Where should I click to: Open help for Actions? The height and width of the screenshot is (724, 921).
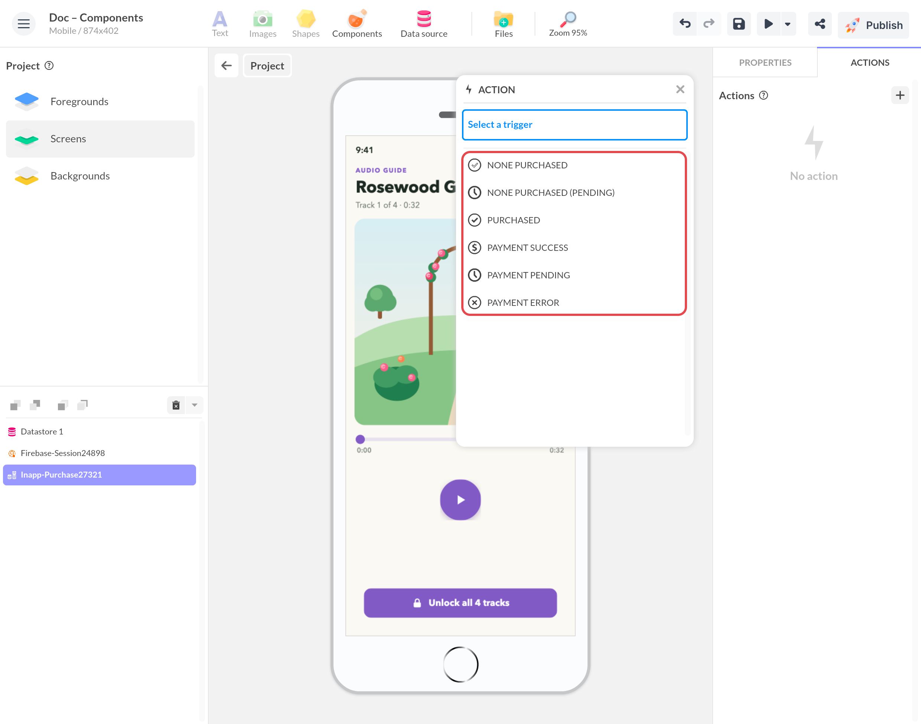pyautogui.click(x=763, y=96)
